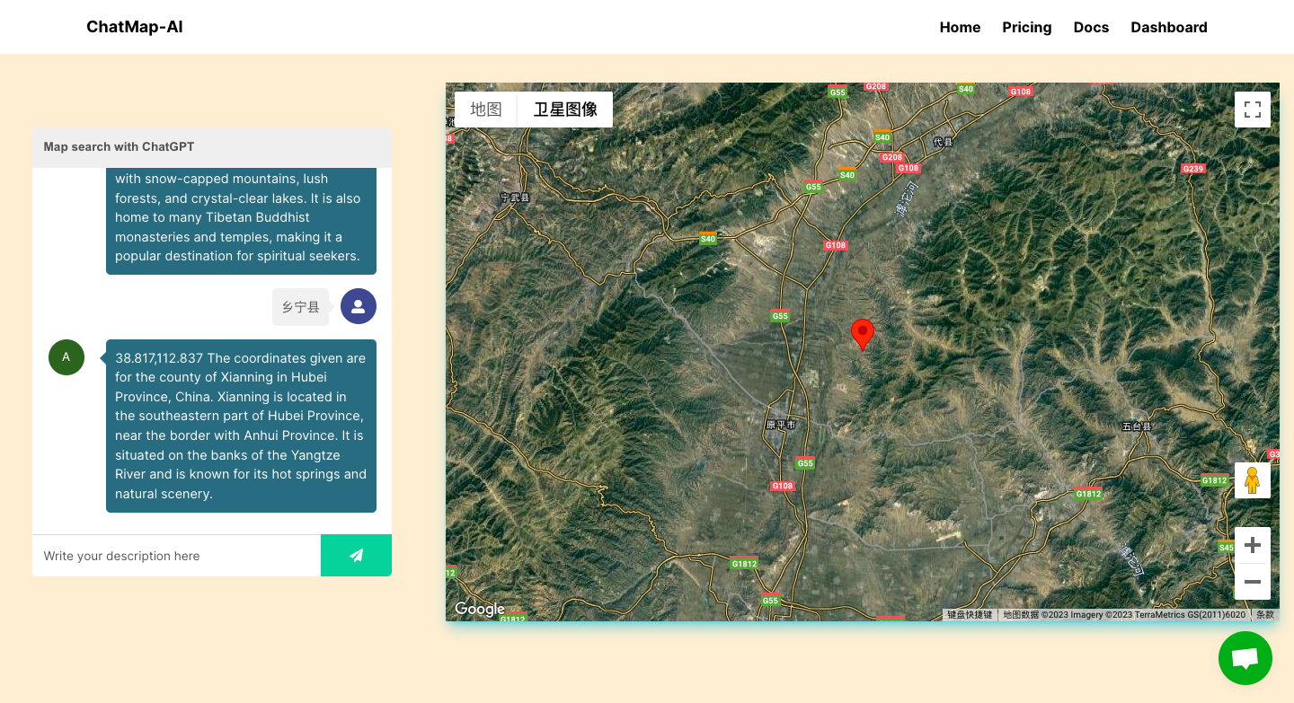1294x703 pixels.
Task: Go to the Home page
Action: point(960,27)
